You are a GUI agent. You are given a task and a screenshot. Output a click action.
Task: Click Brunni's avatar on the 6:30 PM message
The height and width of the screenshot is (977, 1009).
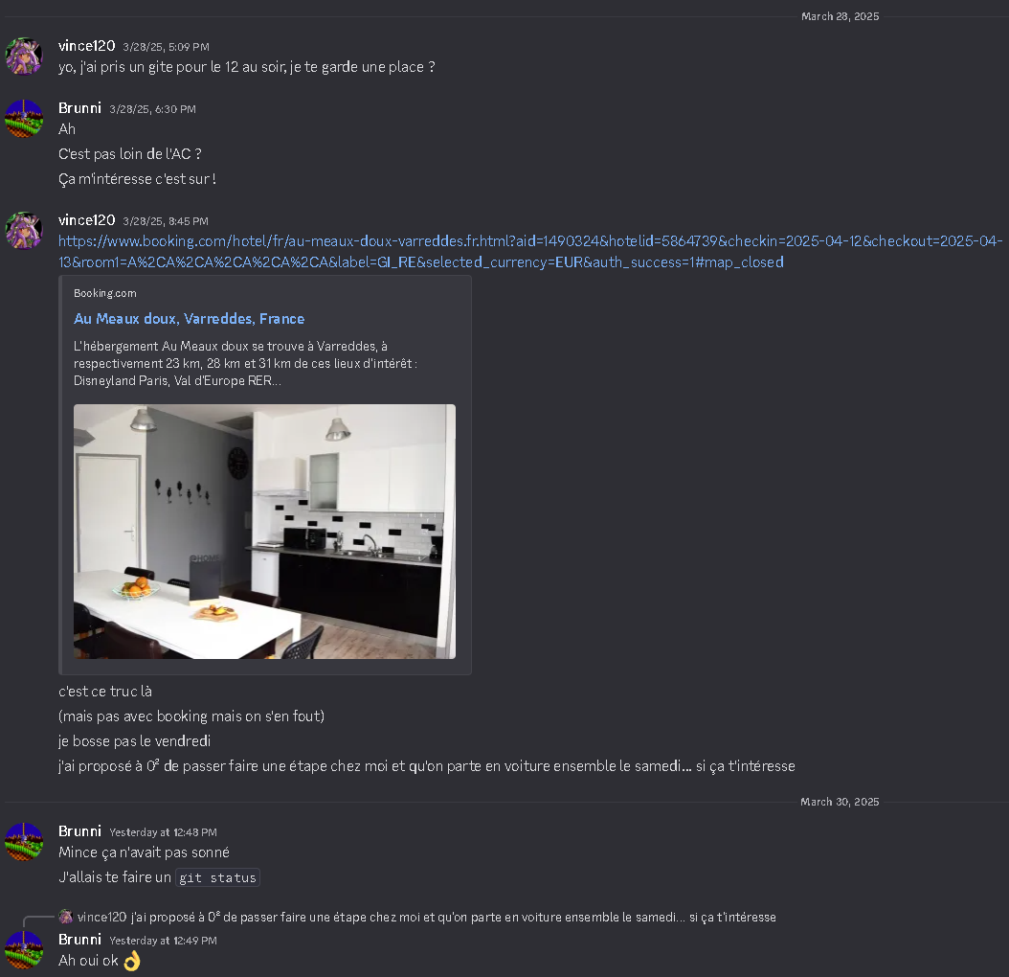coord(24,119)
